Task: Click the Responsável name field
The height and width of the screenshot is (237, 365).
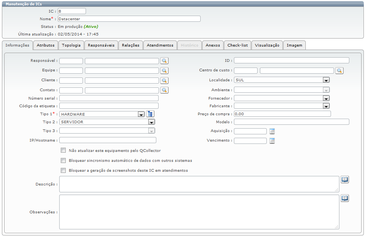Action: 122,61
